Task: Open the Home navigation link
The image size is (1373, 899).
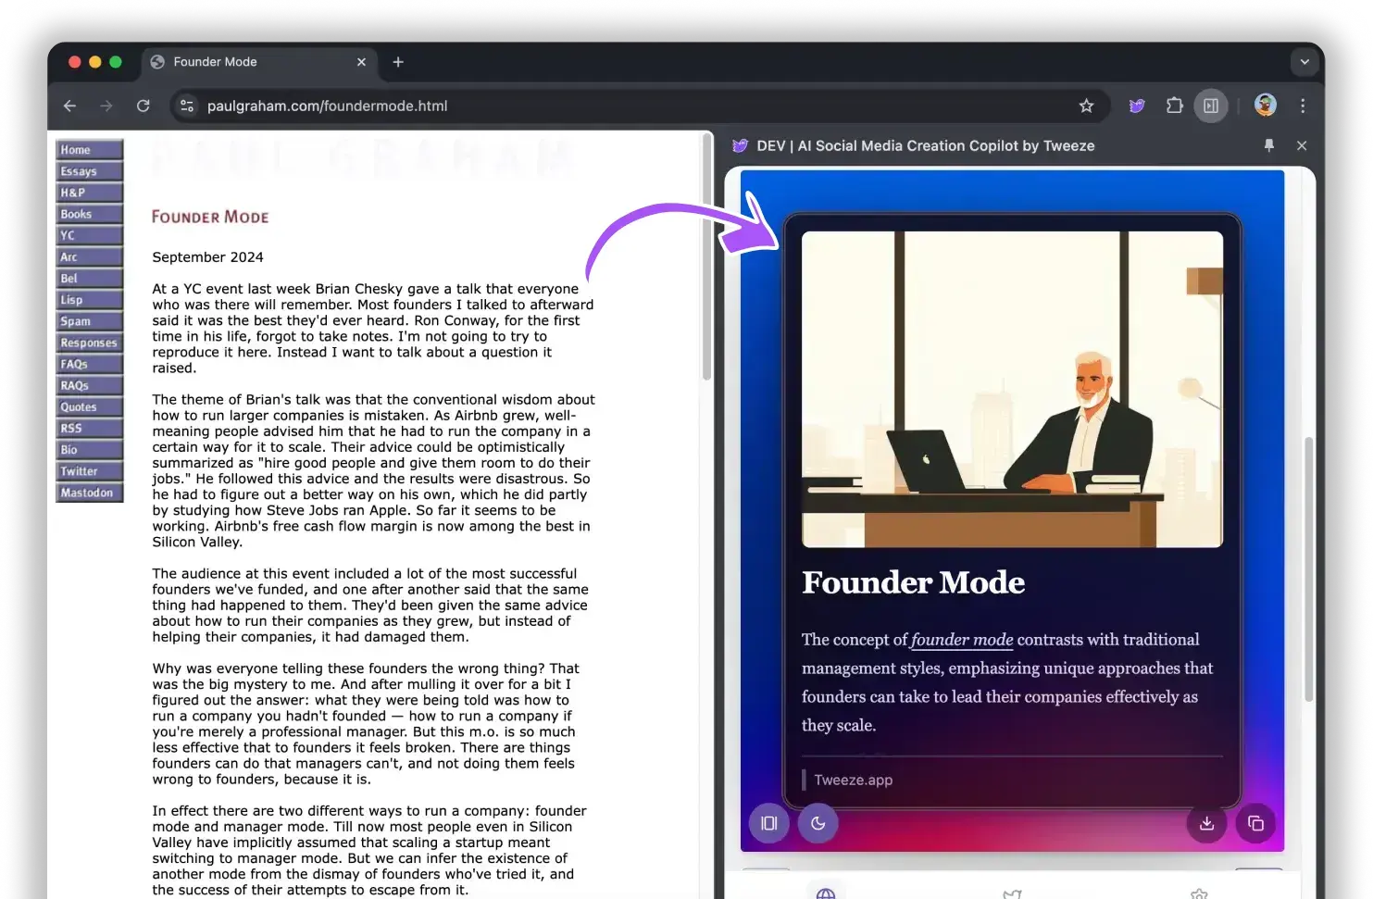Action: point(89,150)
